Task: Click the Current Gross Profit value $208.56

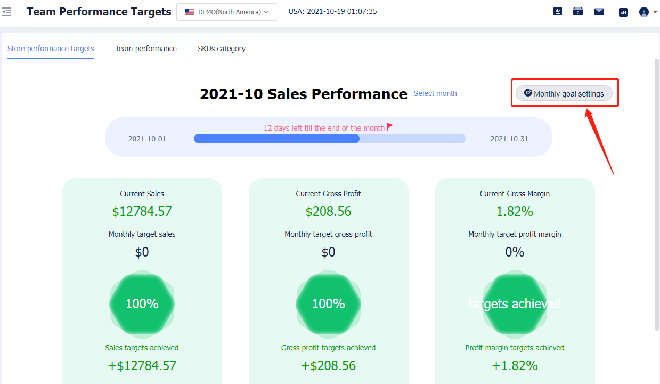Action: pos(328,212)
